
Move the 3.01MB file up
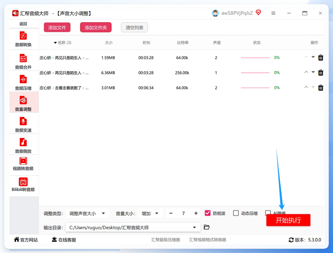[x=306, y=87]
